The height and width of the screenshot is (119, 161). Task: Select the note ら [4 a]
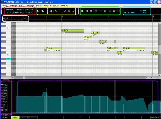pyautogui.click(x=111, y=48)
